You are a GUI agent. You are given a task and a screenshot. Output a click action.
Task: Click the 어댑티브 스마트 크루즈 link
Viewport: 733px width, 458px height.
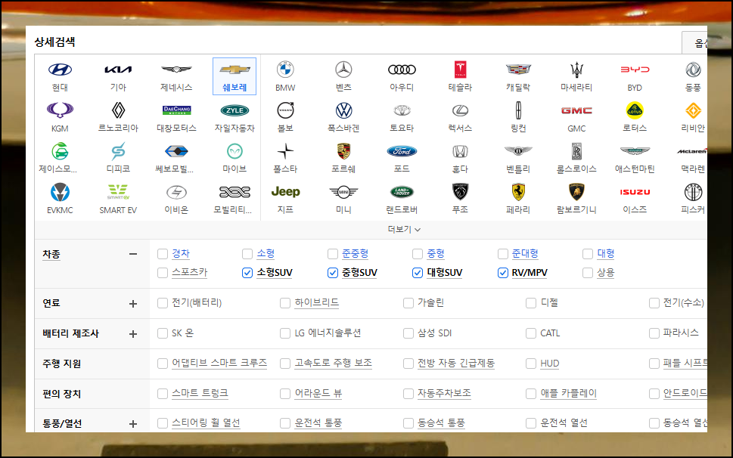[x=219, y=363]
